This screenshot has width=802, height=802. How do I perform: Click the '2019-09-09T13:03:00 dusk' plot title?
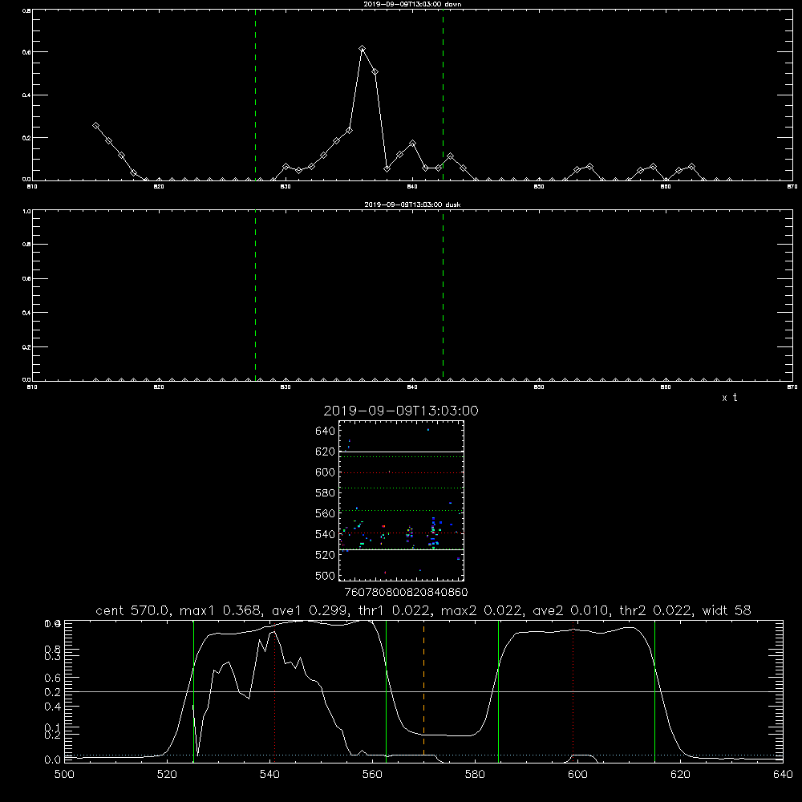point(412,205)
